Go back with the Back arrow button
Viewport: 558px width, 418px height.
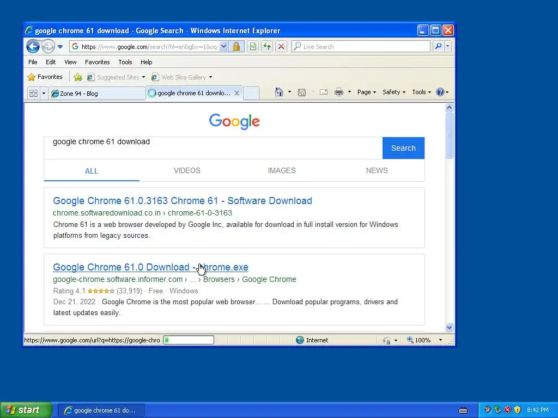click(x=33, y=46)
